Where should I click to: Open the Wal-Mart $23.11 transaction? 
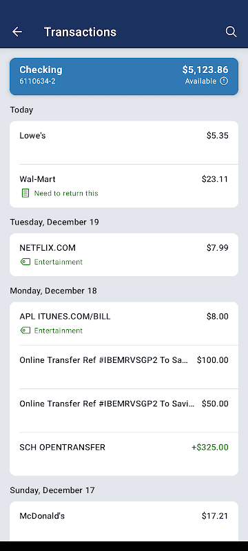tap(124, 186)
